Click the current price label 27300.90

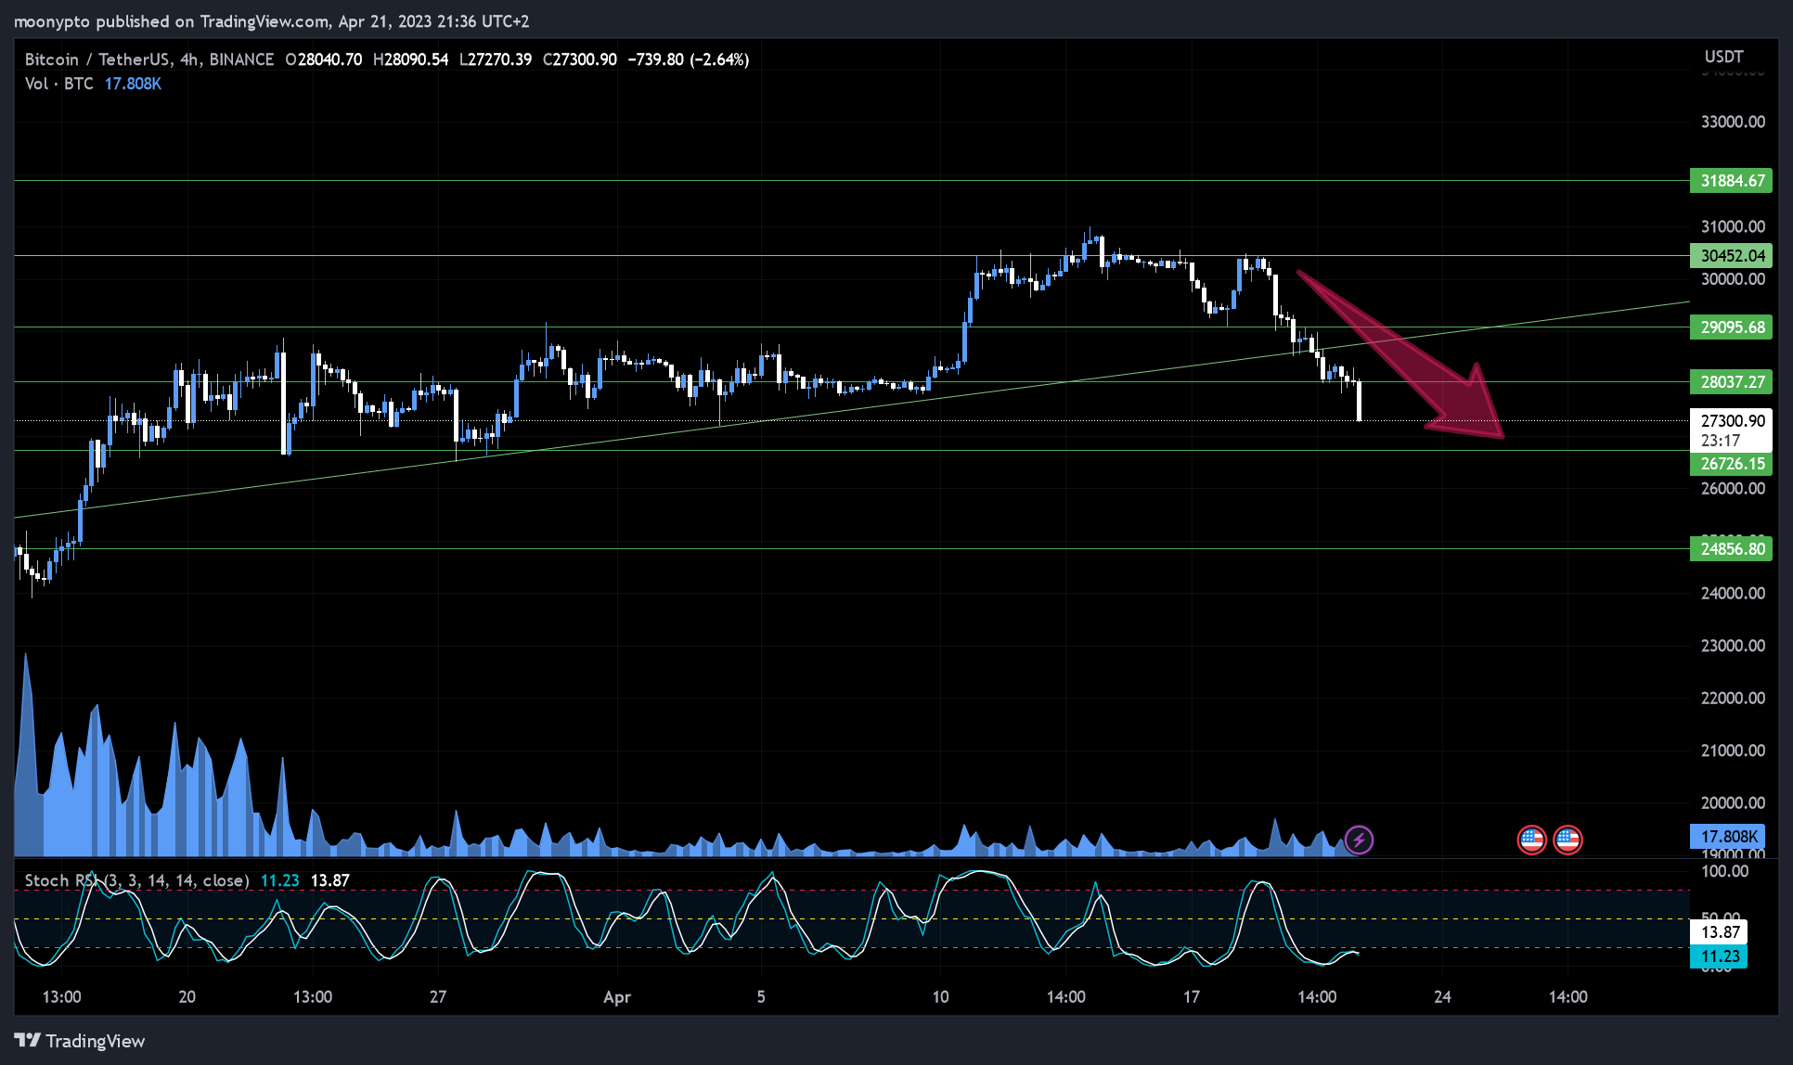1732,420
